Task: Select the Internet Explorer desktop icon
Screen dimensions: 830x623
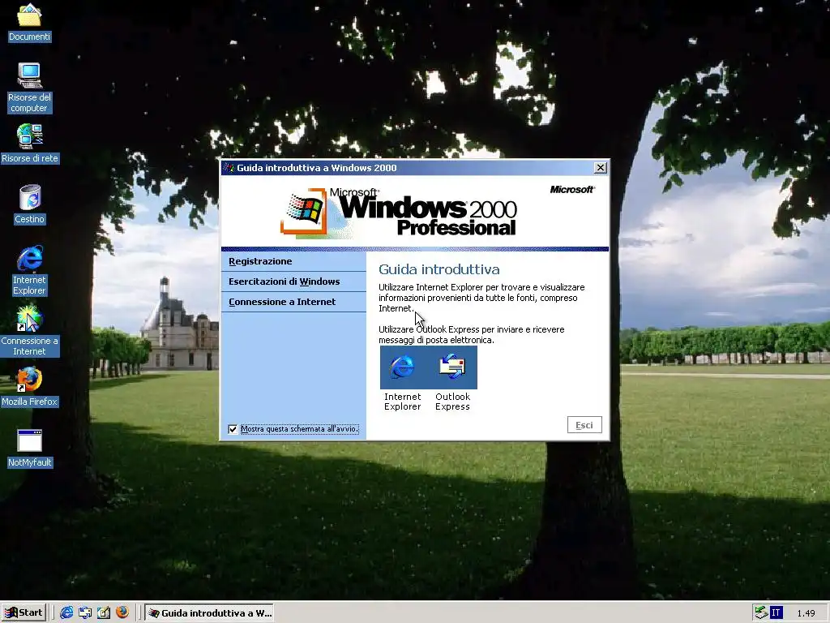Action: tap(29, 270)
